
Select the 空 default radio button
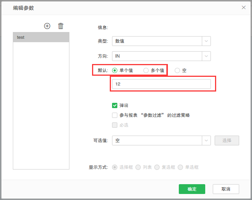[177, 70]
